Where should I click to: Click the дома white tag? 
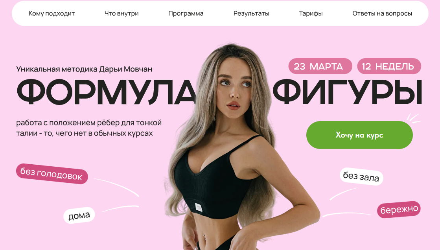pos(79,215)
